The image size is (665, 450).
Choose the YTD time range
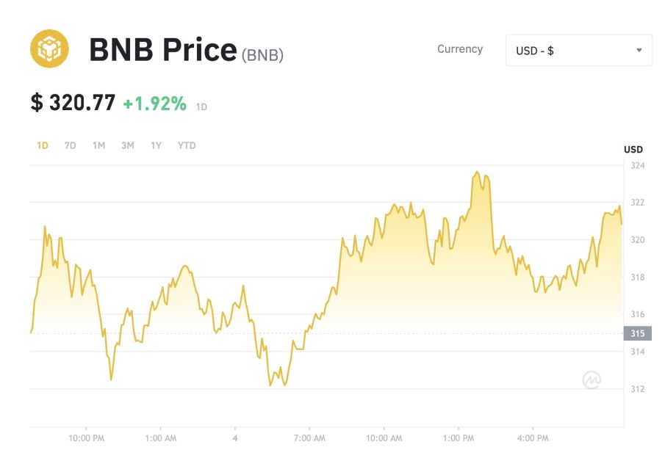(x=187, y=145)
